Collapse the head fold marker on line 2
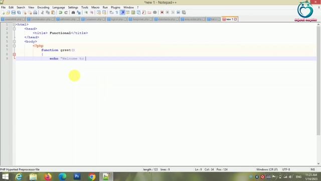This screenshot has width=321, height=181. tap(14, 29)
